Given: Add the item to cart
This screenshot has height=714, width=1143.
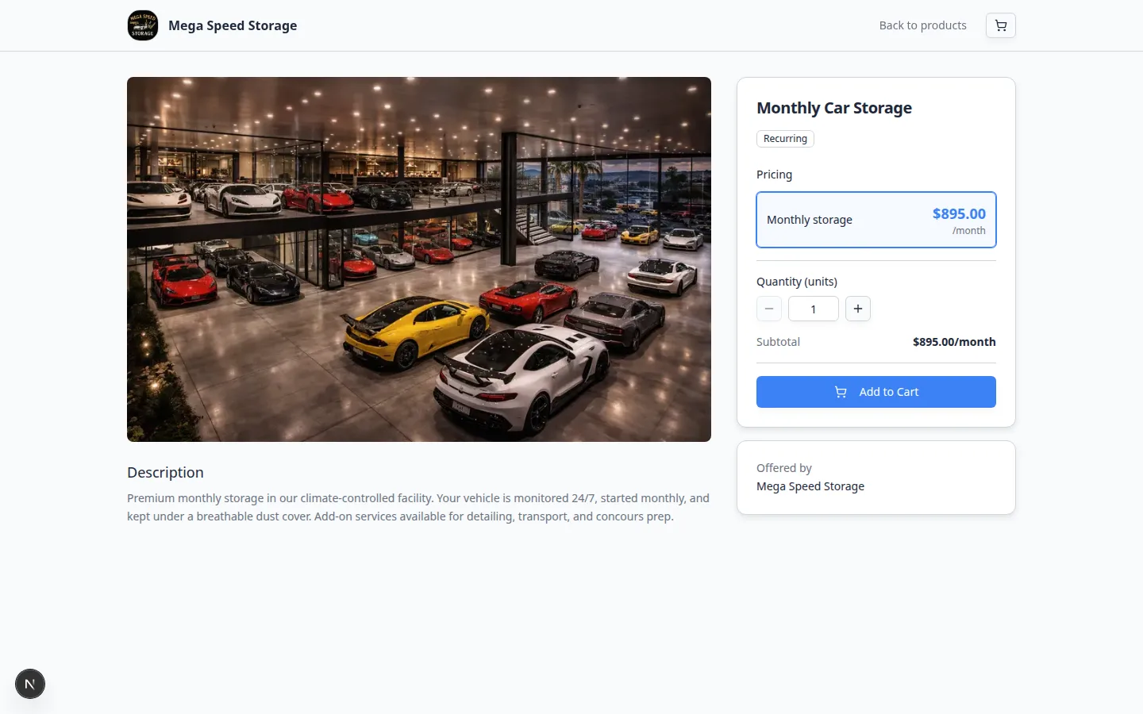Looking at the screenshot, I should tap(876, 392).
